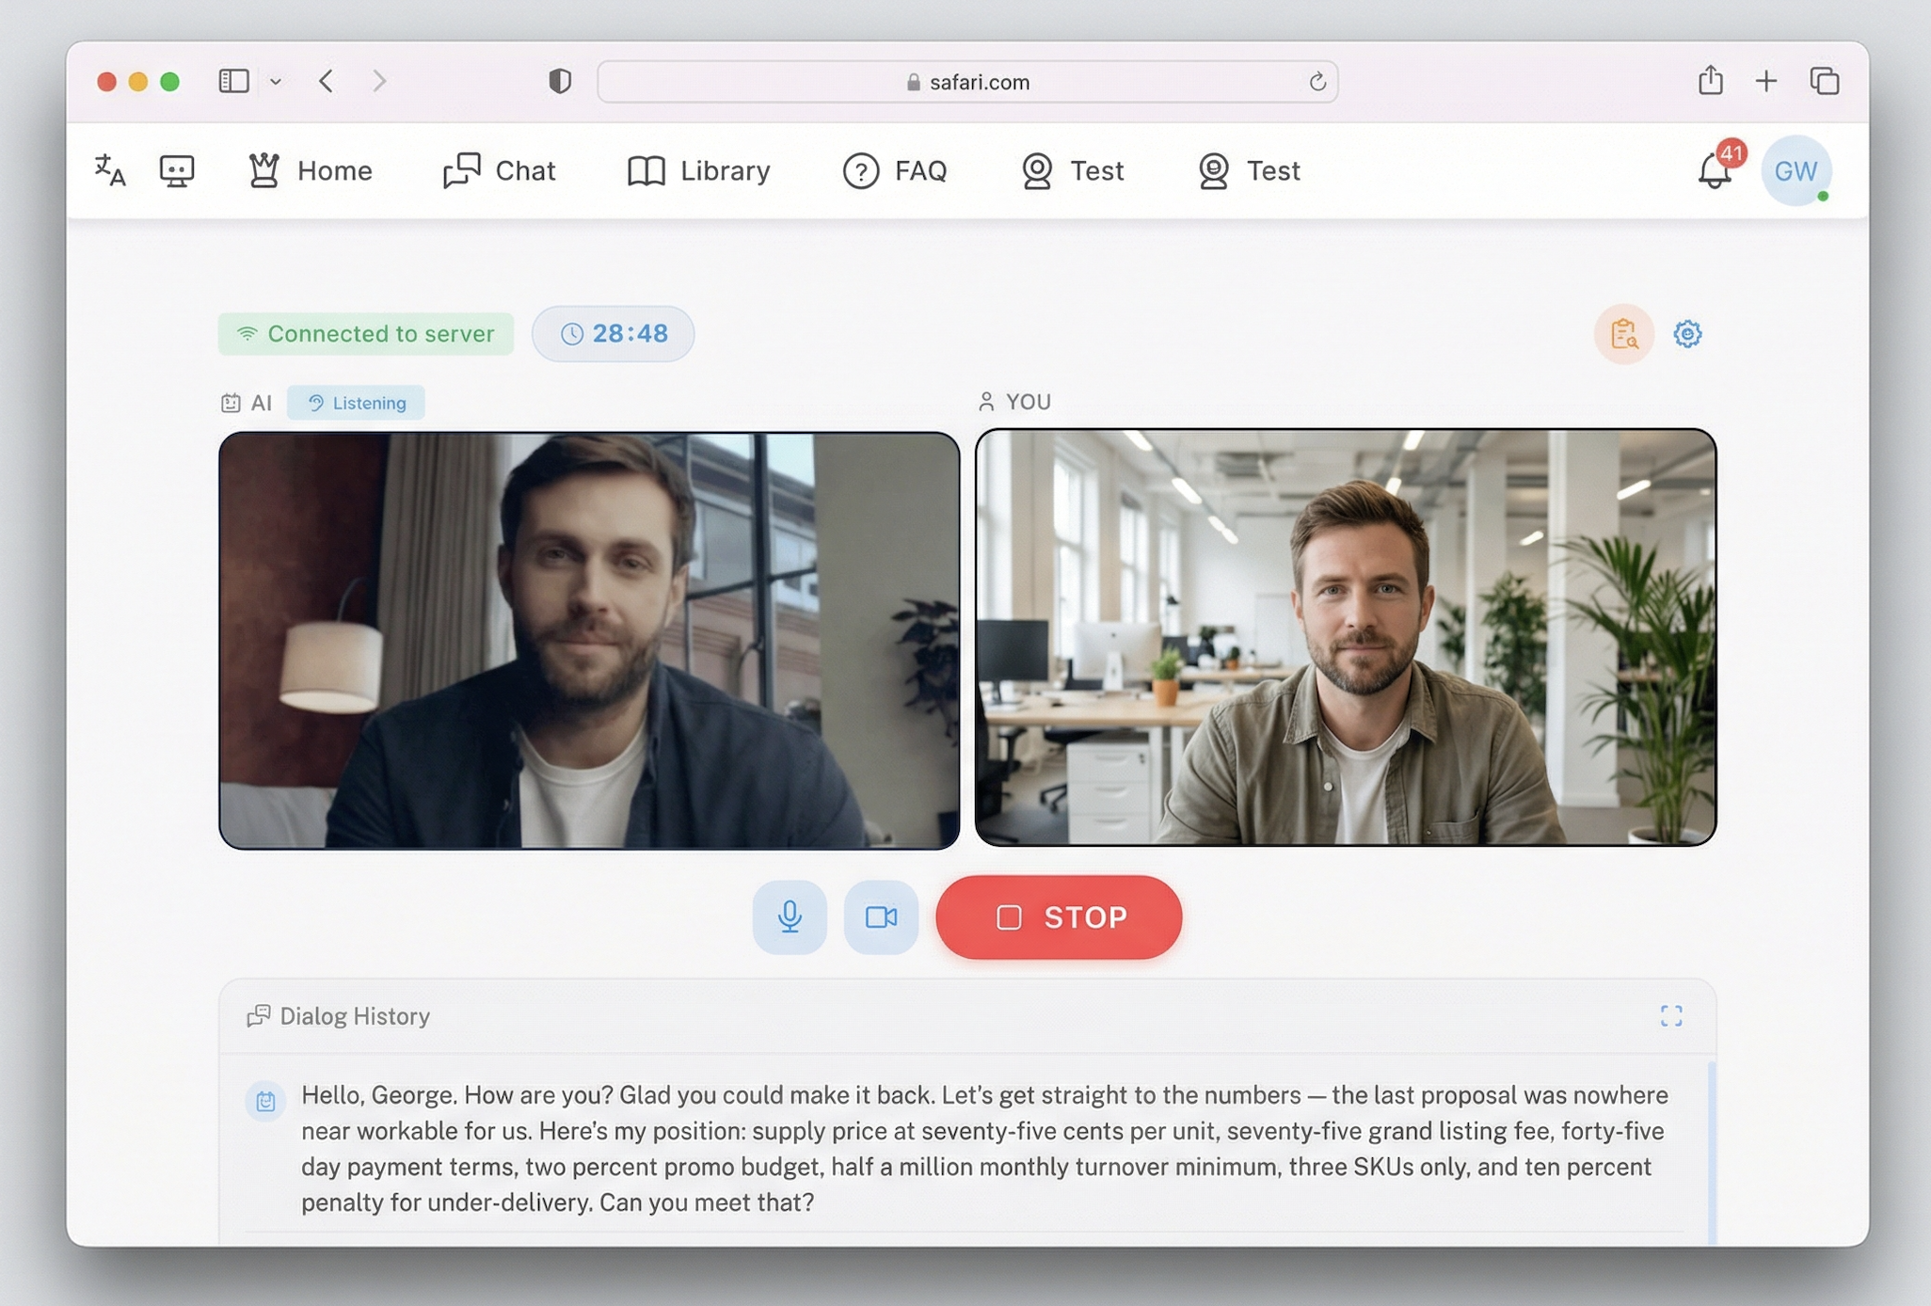The height and width of the screenshot is (1306, 1931).
Task: Toggle the video camera button
Action: tap(881, 917)
